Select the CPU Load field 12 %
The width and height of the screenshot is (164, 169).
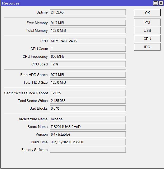[88, 64]
